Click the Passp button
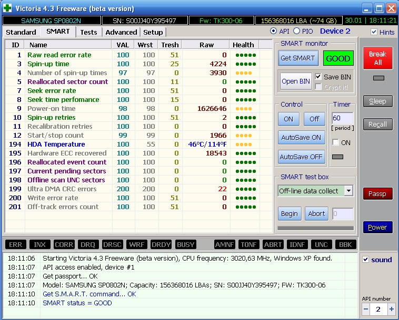Screen dimensions: 399x320 click(x=377, y=194)
